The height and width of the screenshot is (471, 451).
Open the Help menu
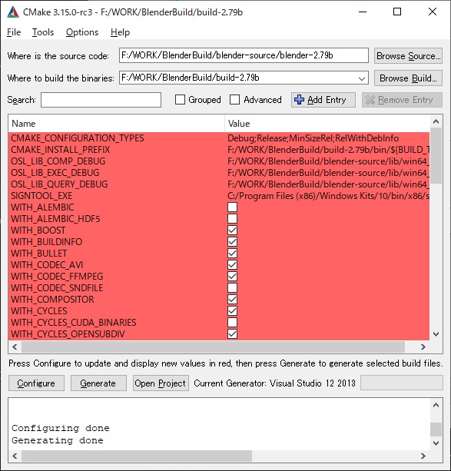(x=120, y=32)
